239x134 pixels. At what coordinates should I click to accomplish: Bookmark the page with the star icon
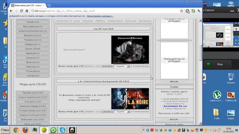[x=181, y=11]
